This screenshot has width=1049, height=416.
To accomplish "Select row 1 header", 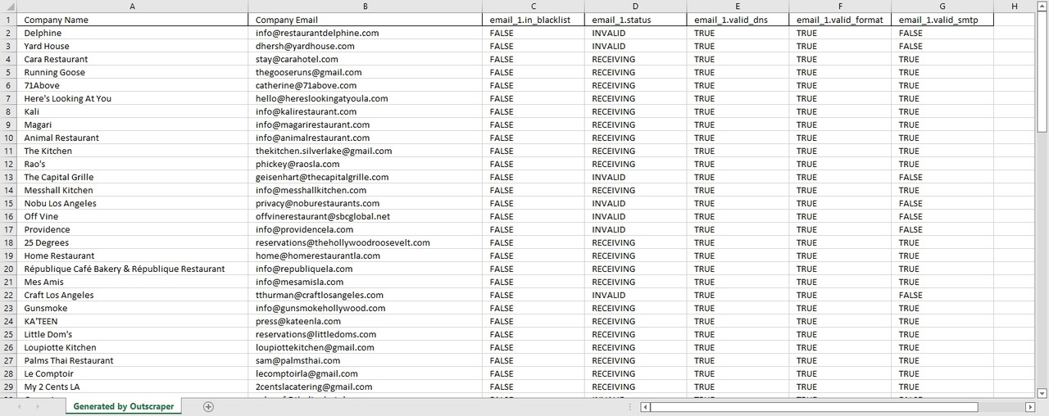I will (9, 20).
